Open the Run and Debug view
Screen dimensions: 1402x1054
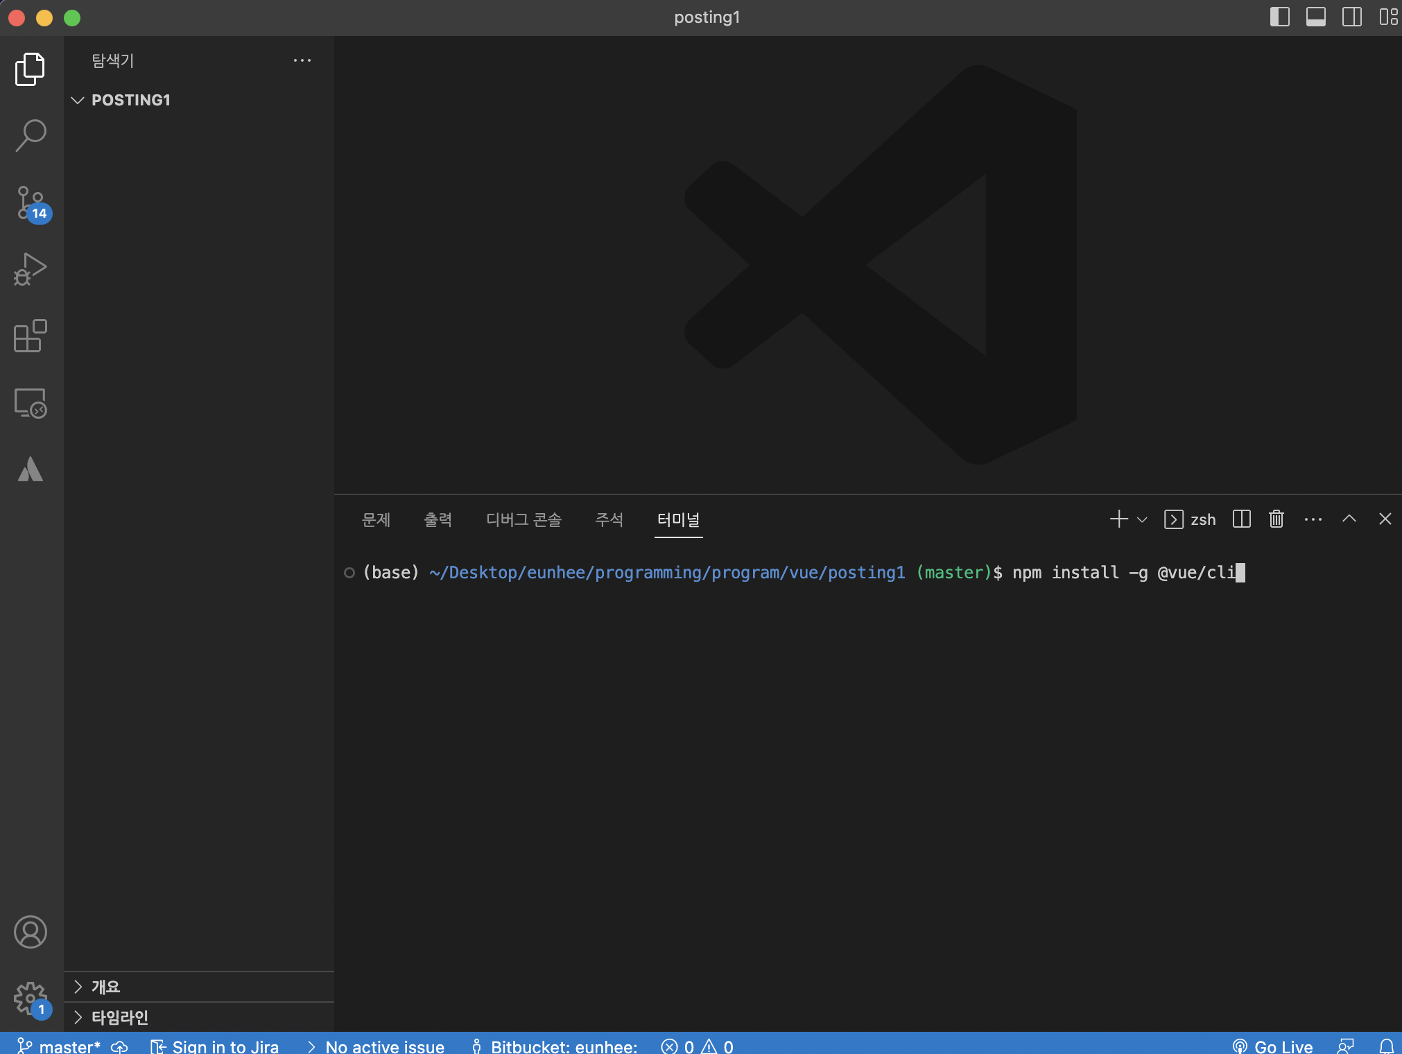pos(31,270)
